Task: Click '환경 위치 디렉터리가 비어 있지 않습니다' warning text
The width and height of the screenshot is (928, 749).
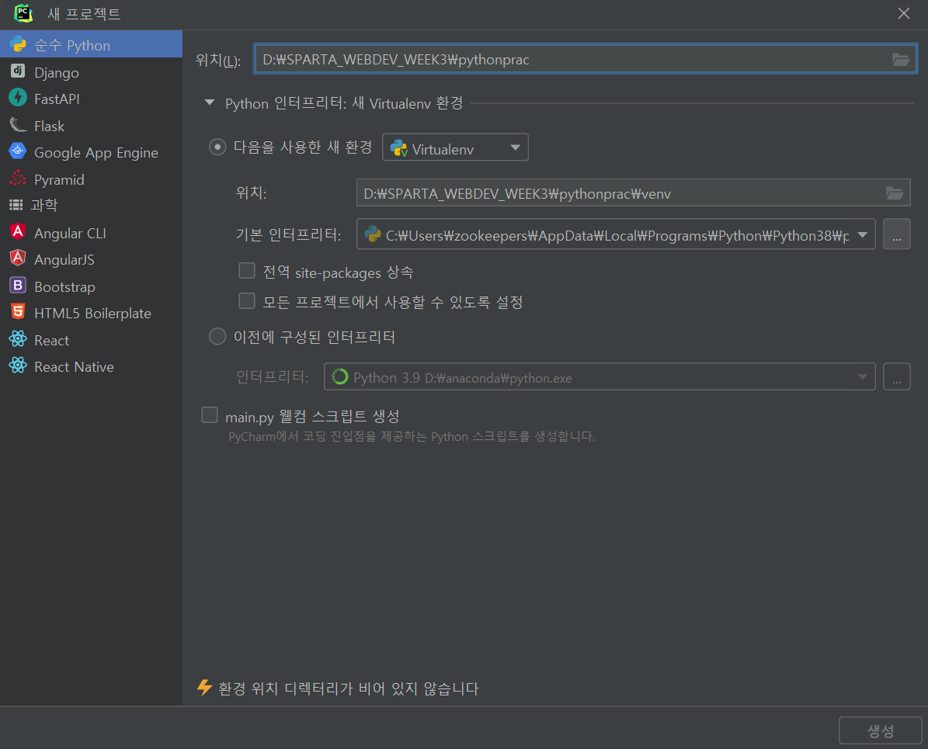Action: (x=349, y=688)
